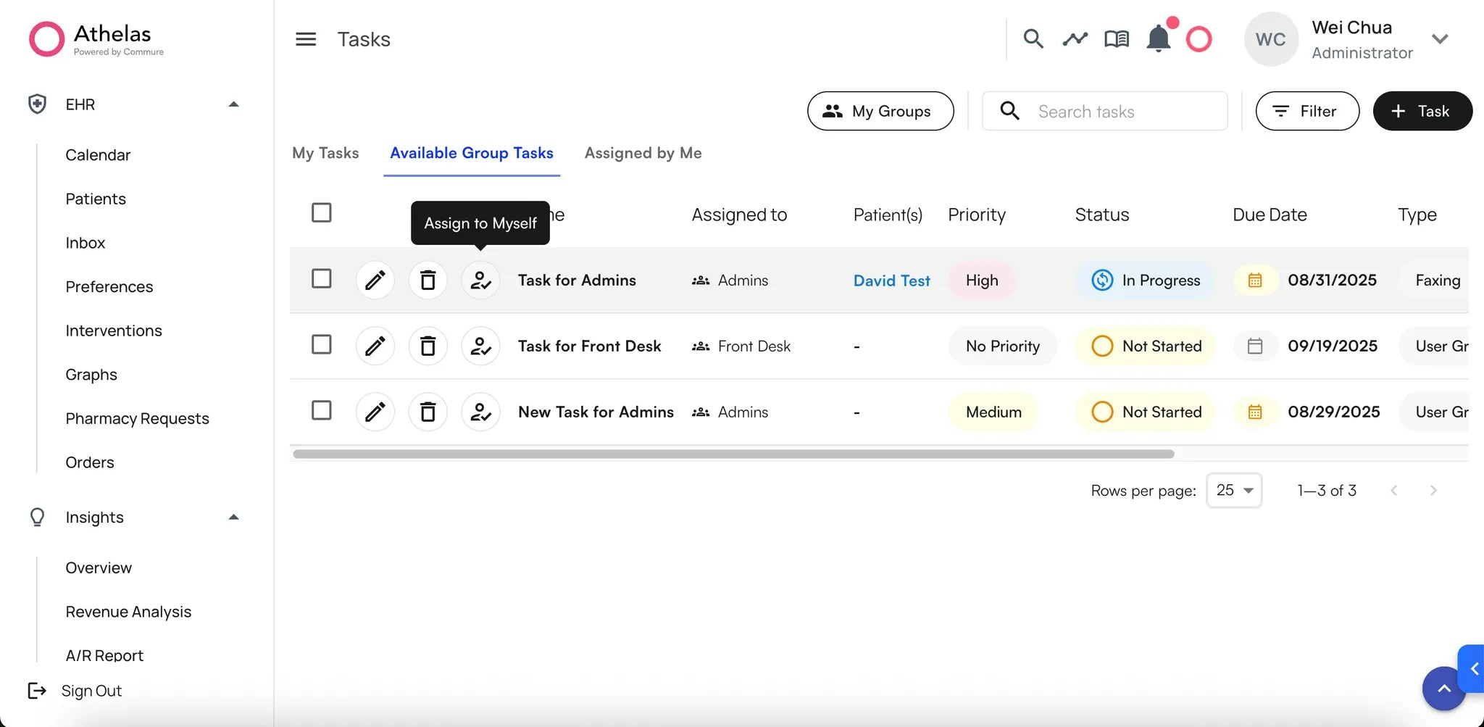
Task: Select all tasks using the header checkbox
Action: (x=321, y=212)
